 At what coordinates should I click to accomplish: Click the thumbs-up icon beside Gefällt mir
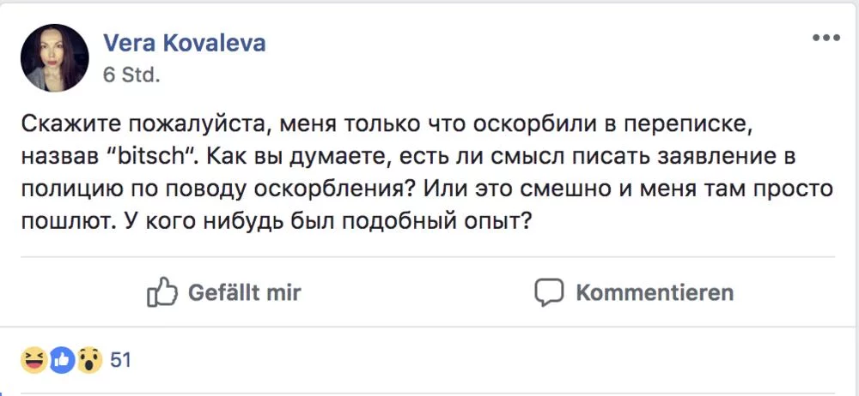pos(161,293)
